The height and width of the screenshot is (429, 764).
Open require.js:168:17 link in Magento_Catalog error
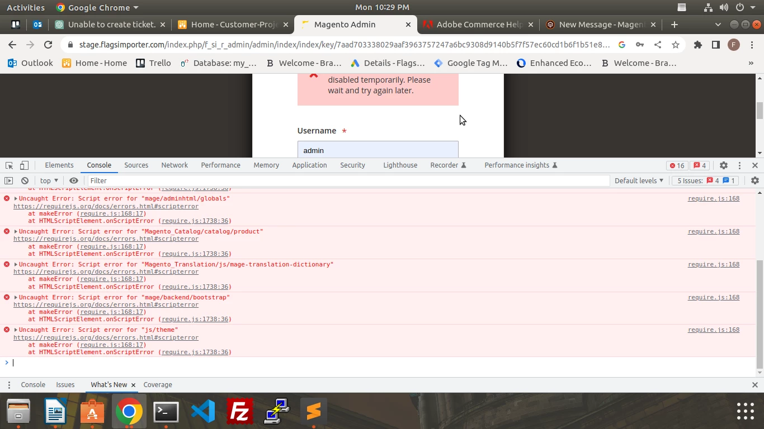point(111,246)
